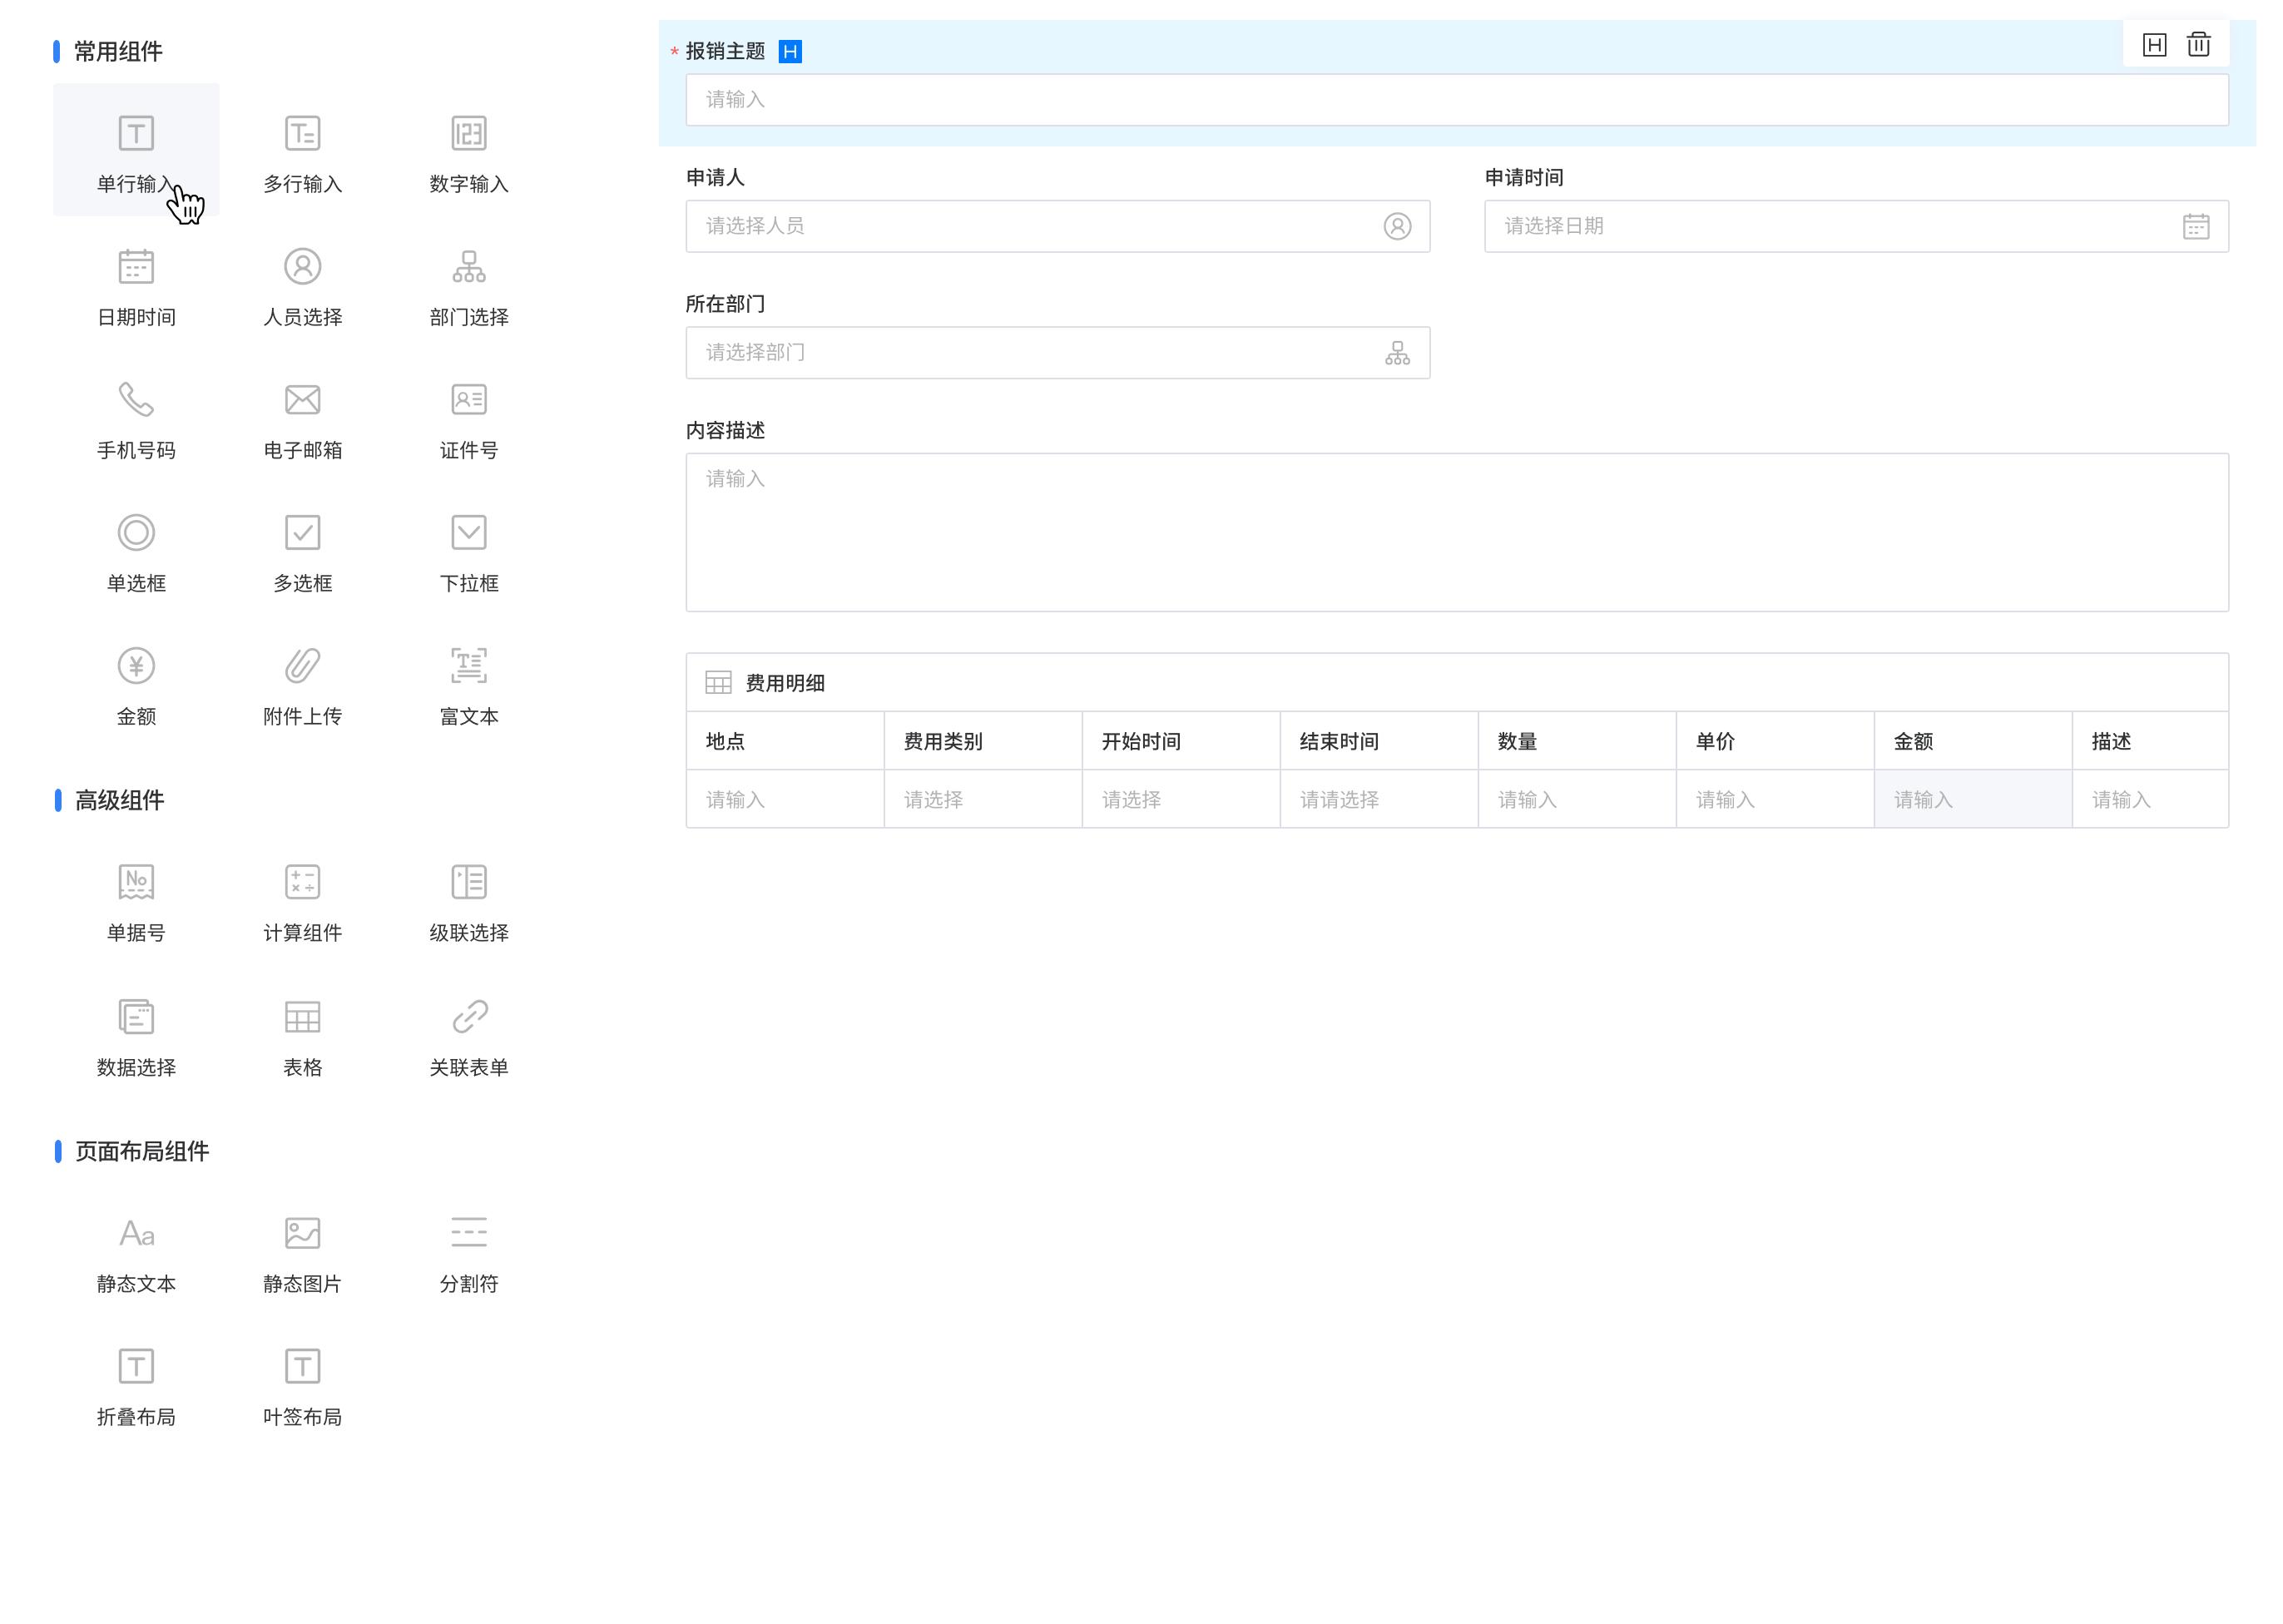Select the 附件上传 paperclip component

coord(302,666)
